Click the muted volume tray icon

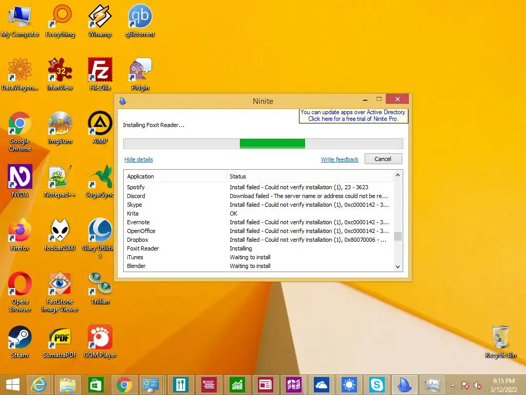coord(478,385)
